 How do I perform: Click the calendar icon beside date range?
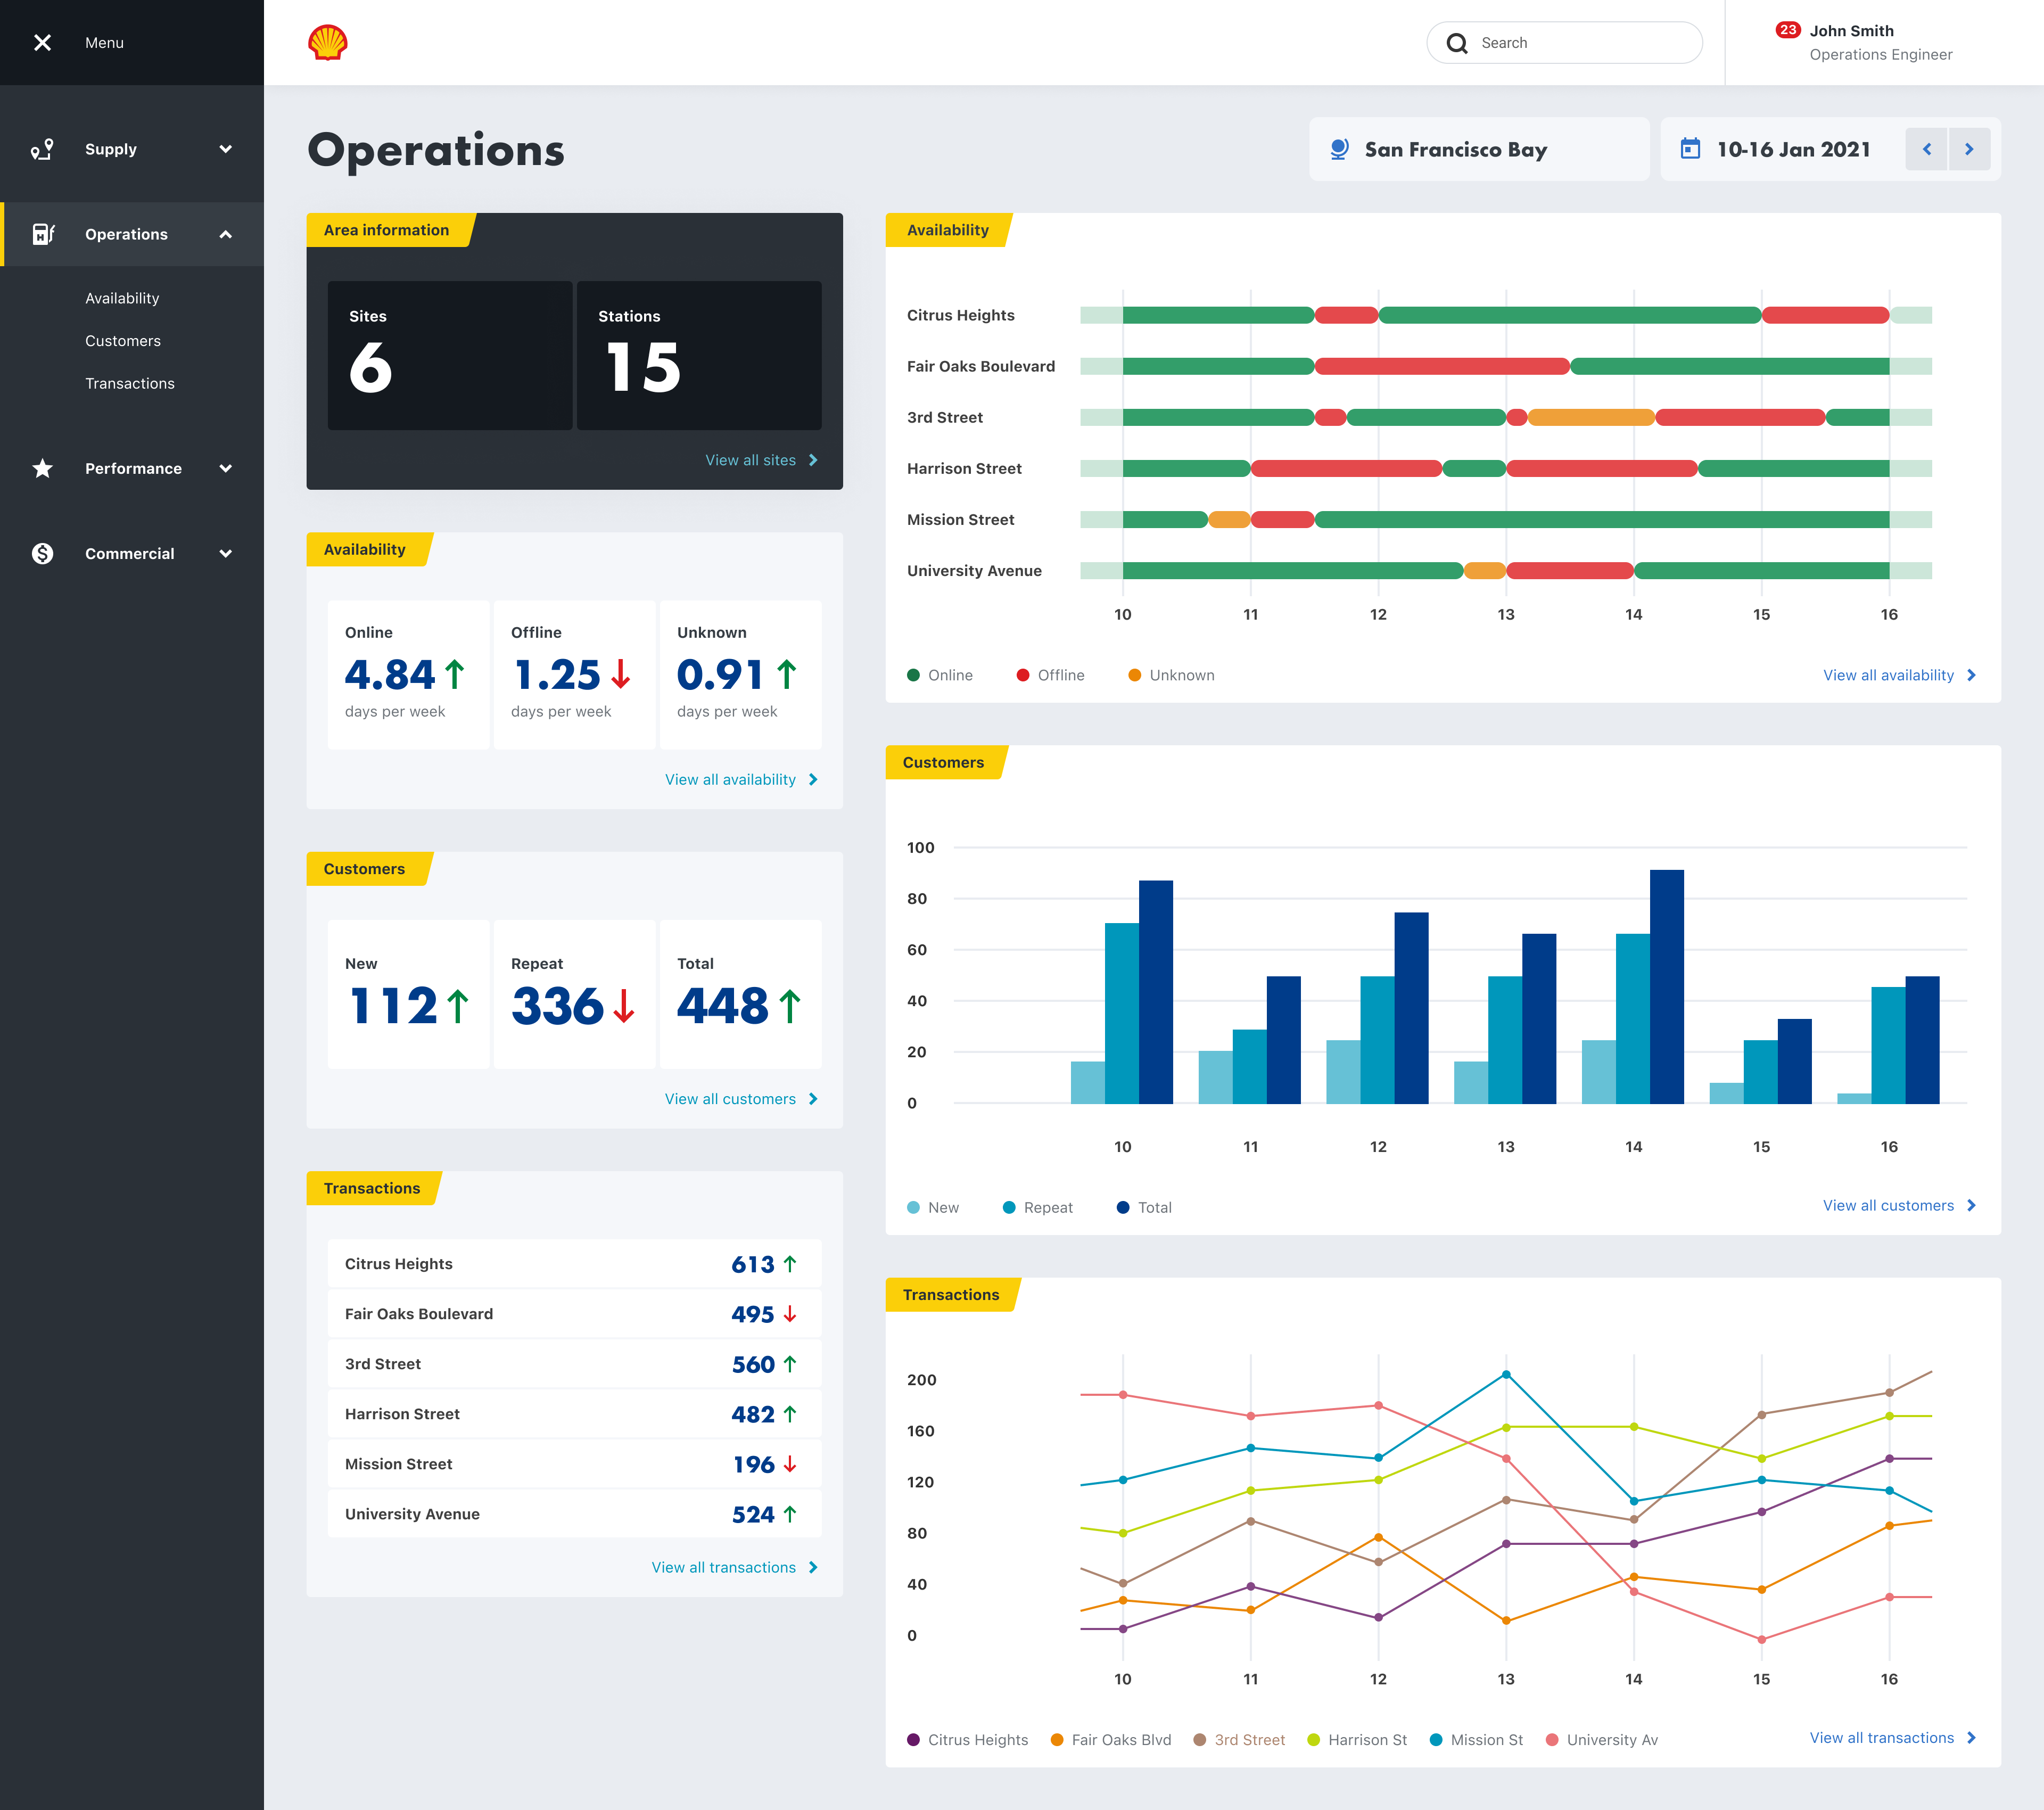(x=1690, y=149)
